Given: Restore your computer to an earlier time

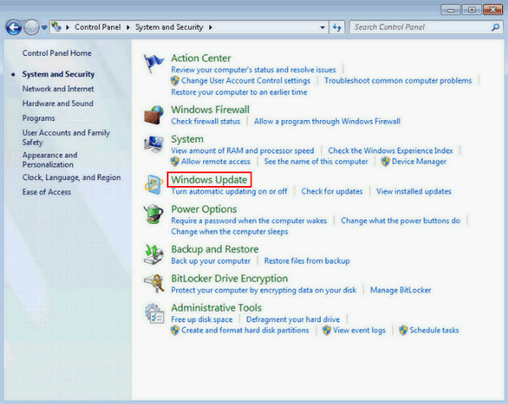Looking at the screenshot, I should point(239,92).
